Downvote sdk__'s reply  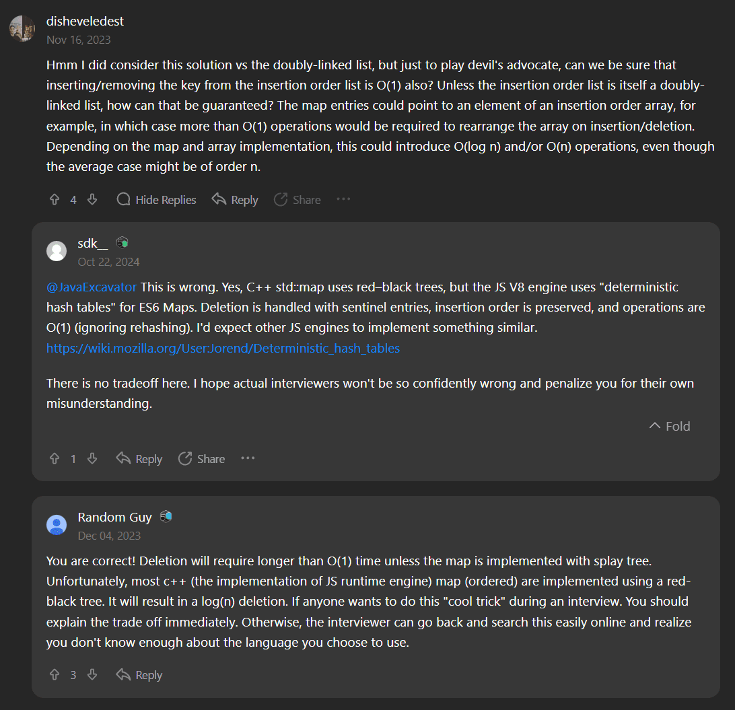pos(92,459)
